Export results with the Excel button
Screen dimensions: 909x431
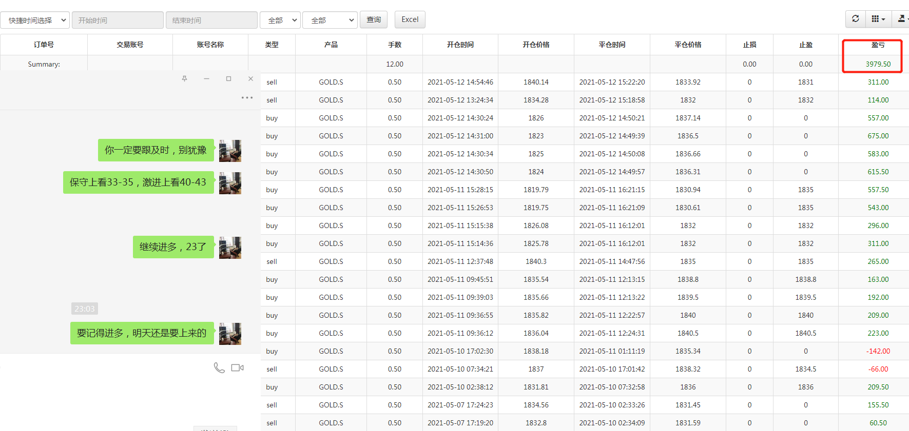pos(410,19)
